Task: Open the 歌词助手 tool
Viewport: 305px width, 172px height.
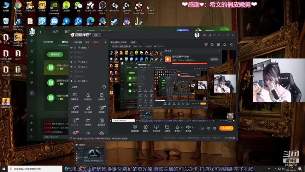Action: tap(101, 122)
